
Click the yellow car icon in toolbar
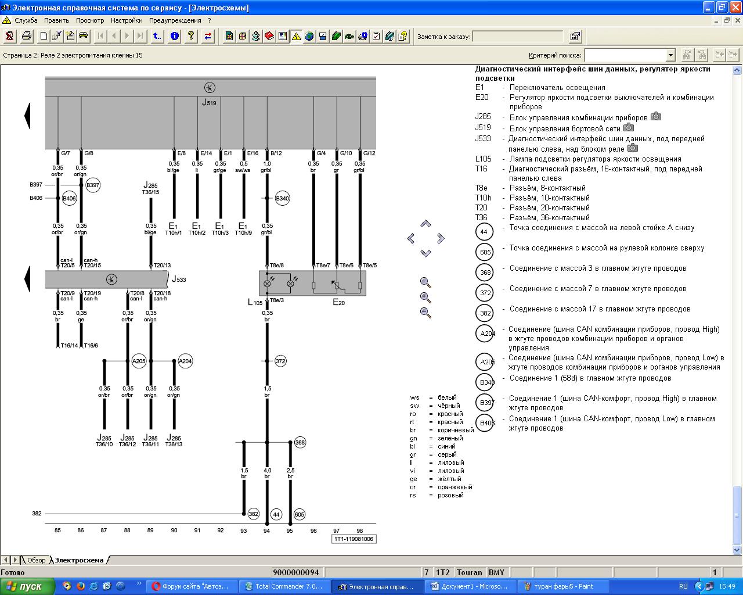84,36
